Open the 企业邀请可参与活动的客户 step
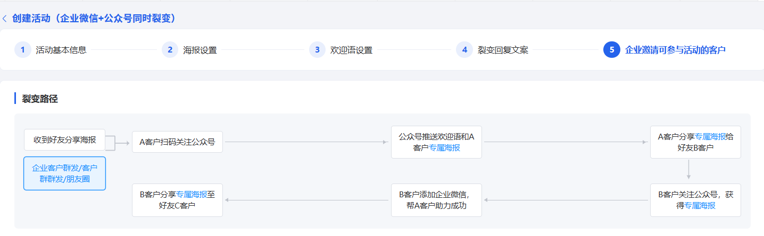 coord(675,50)
